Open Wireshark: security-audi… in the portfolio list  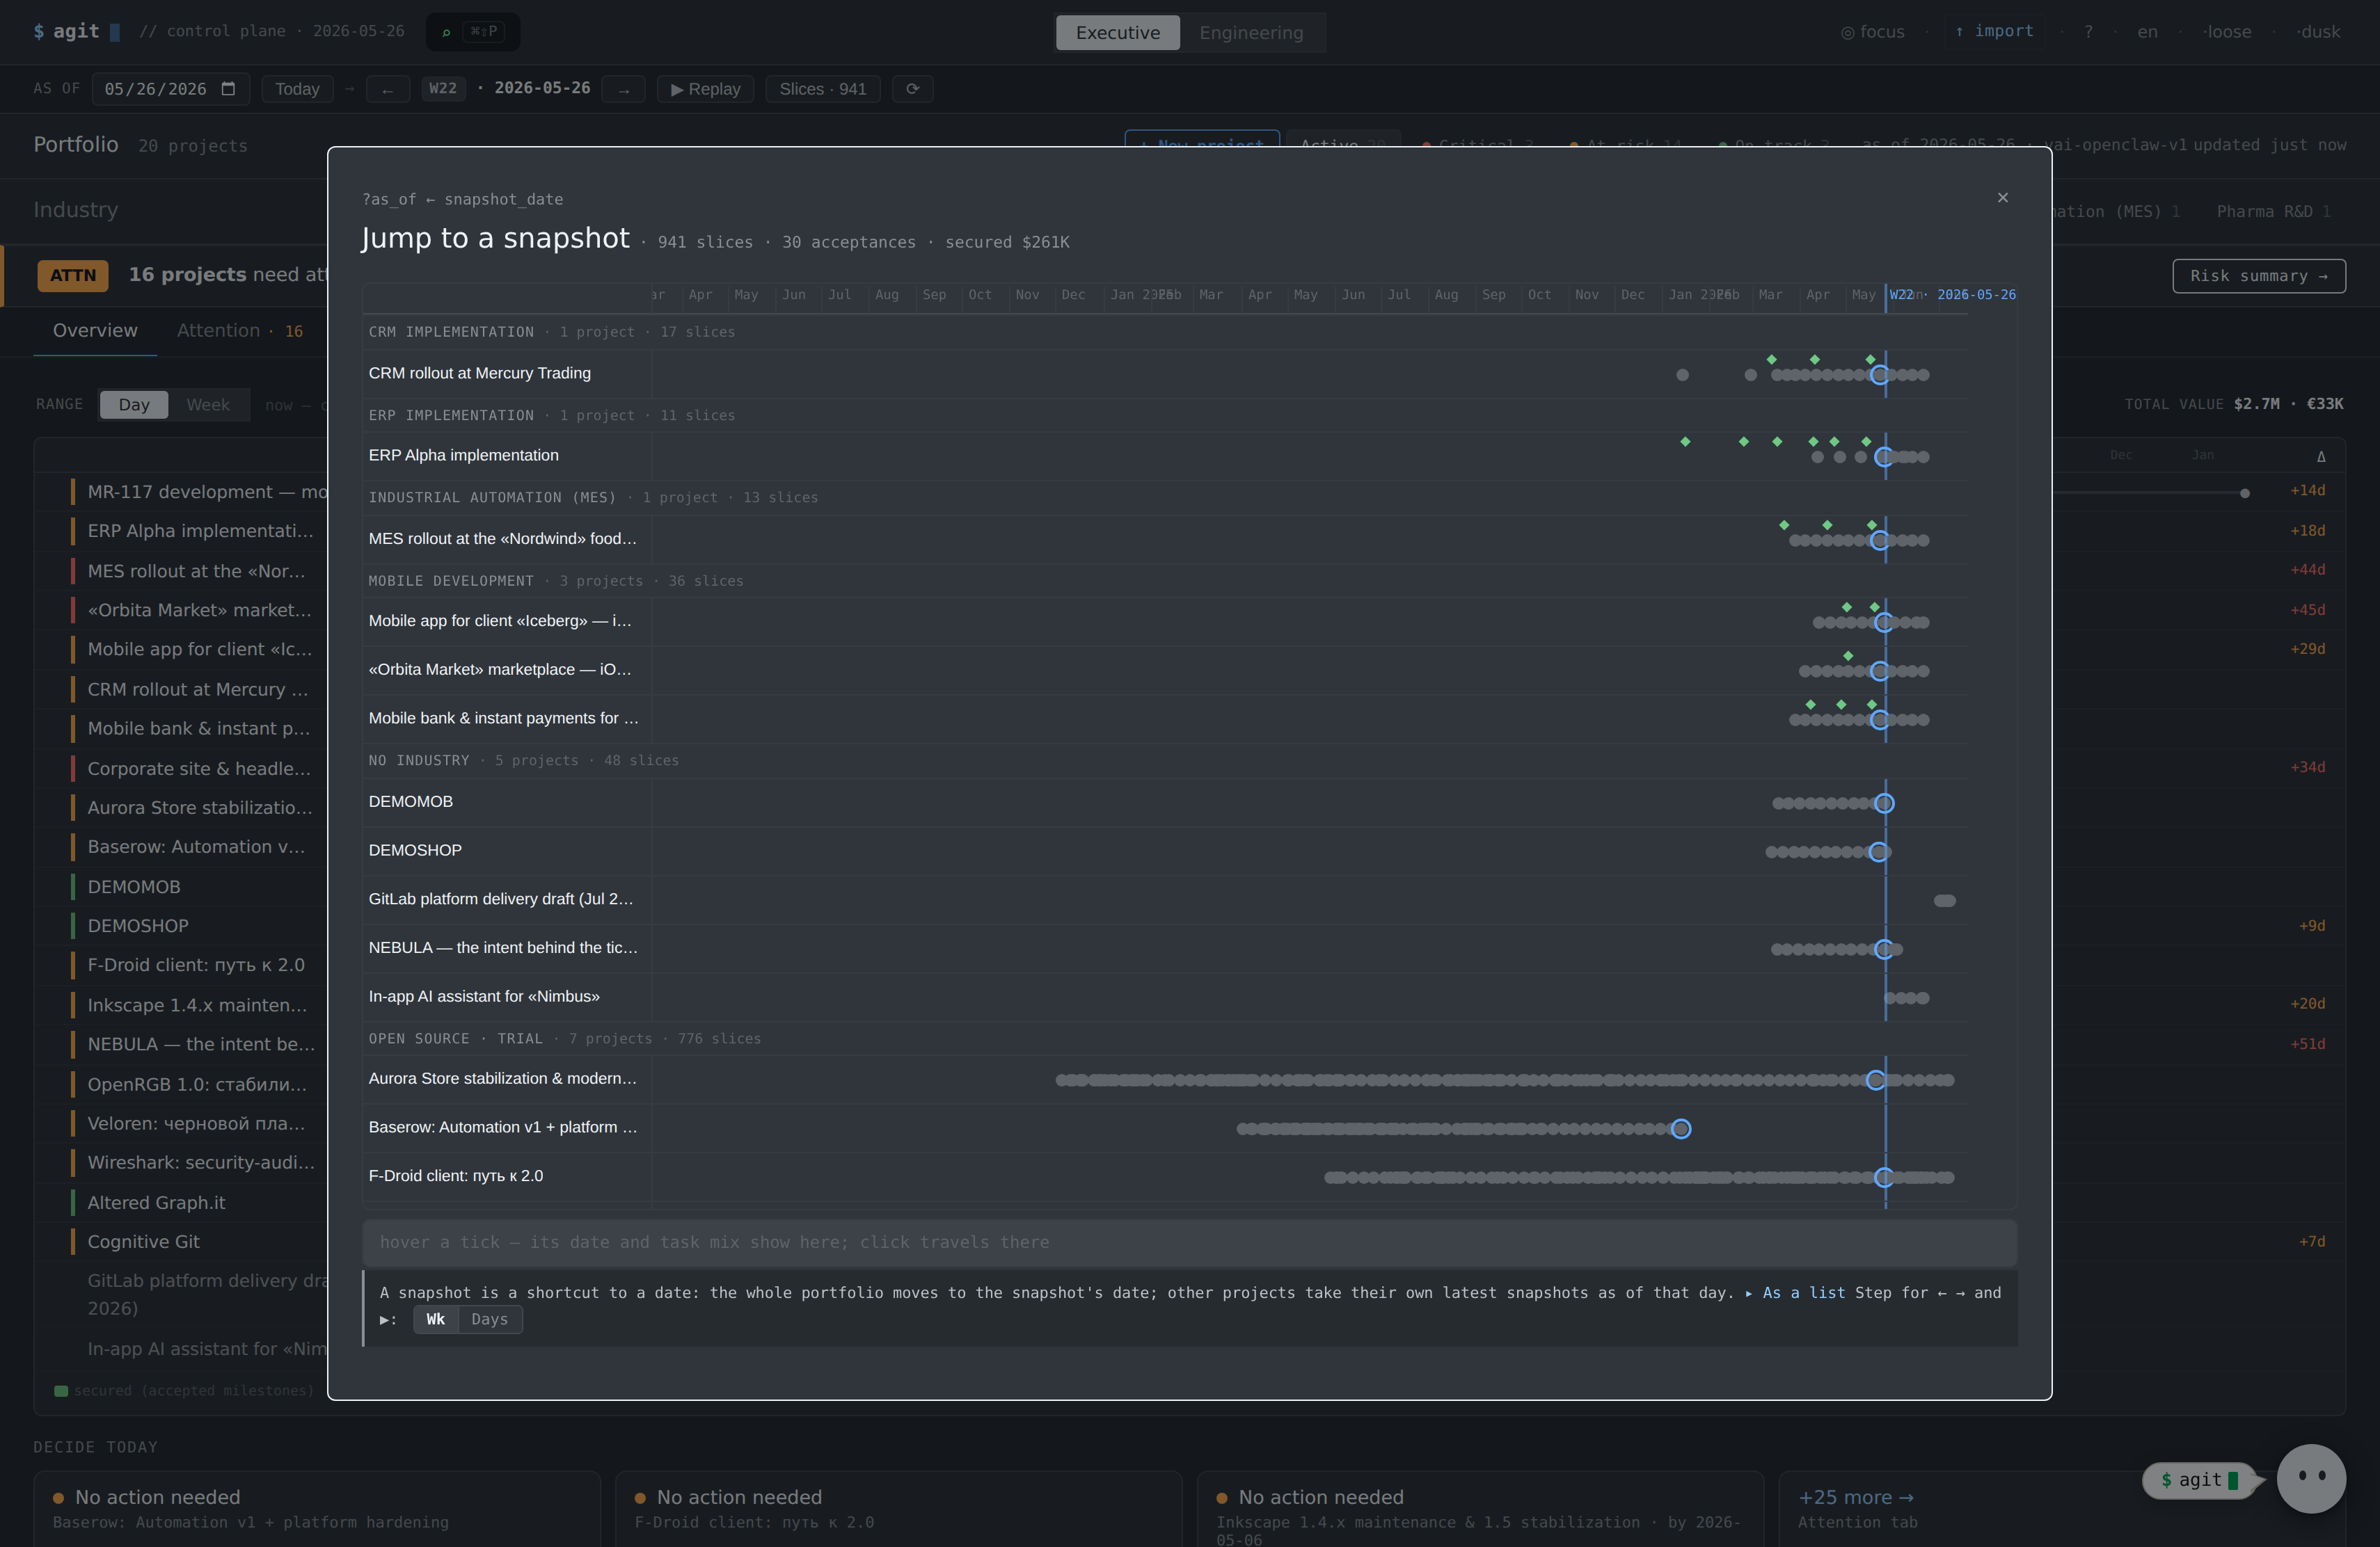coord(200,1162)
